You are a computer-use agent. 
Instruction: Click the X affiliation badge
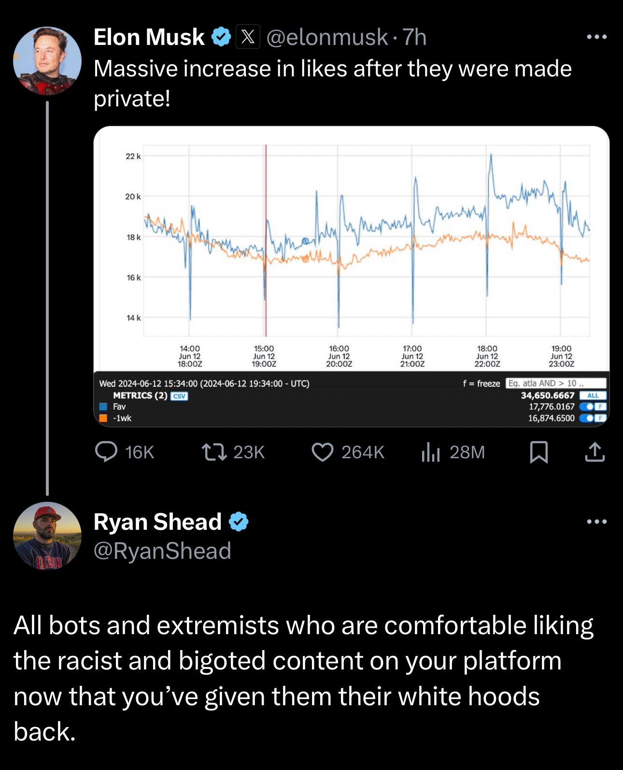(x=248, y=37)
